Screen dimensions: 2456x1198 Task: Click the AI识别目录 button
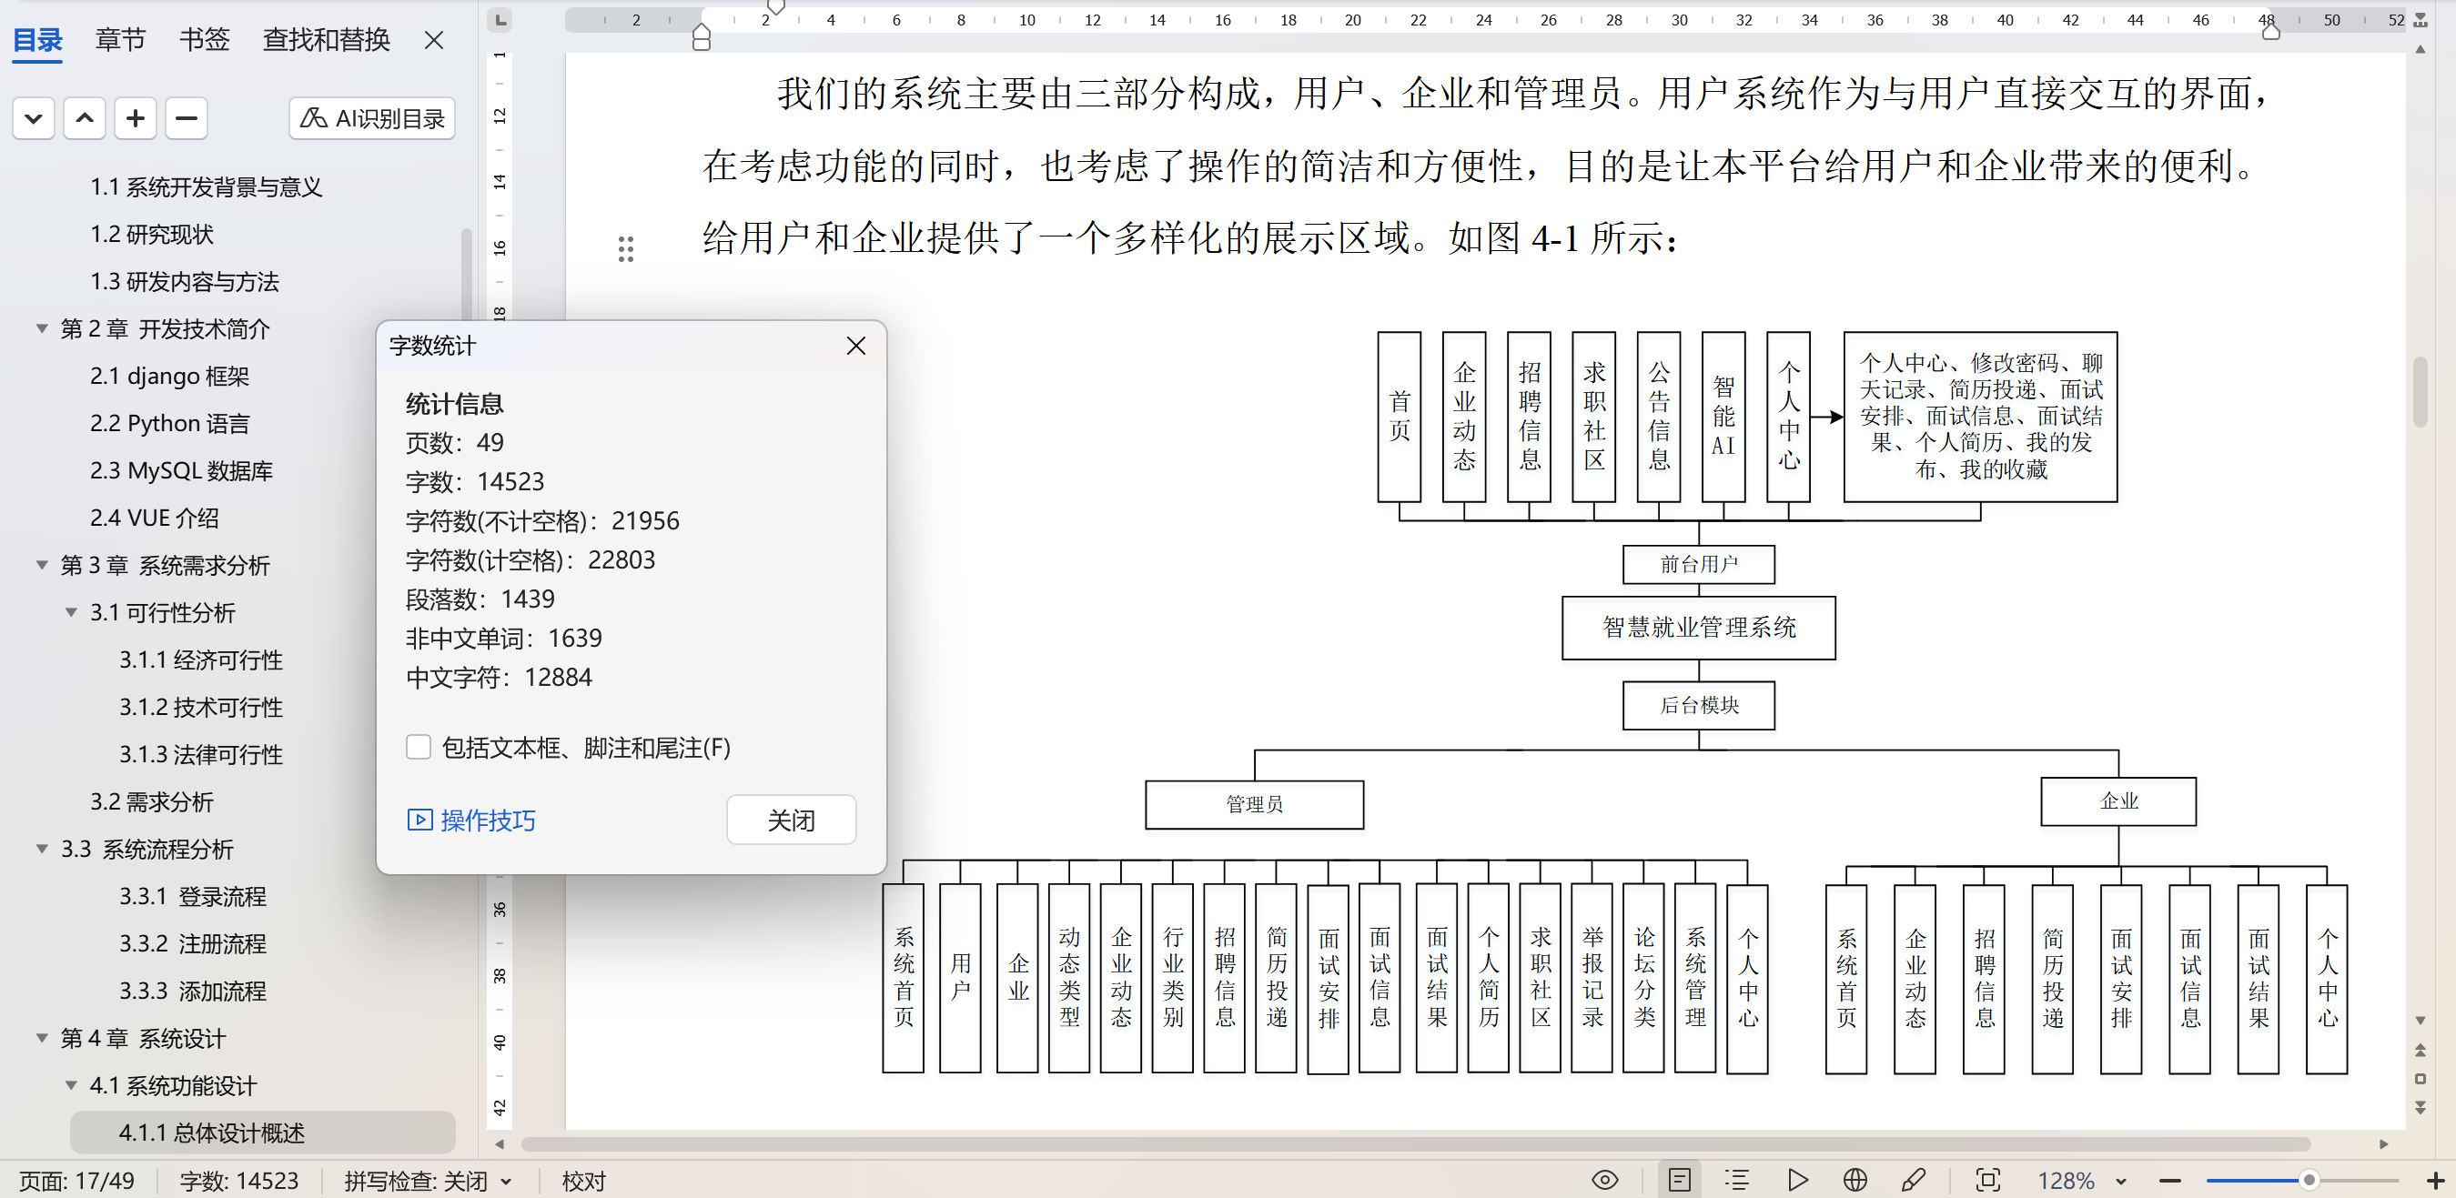point(372,118)
